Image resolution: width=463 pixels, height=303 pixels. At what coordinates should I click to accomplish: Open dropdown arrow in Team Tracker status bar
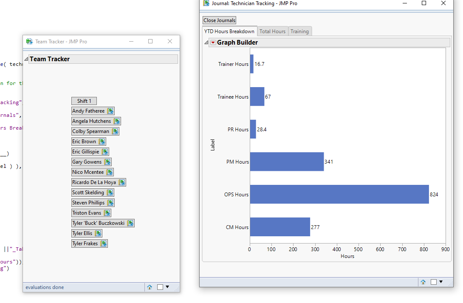pos(167,287)
